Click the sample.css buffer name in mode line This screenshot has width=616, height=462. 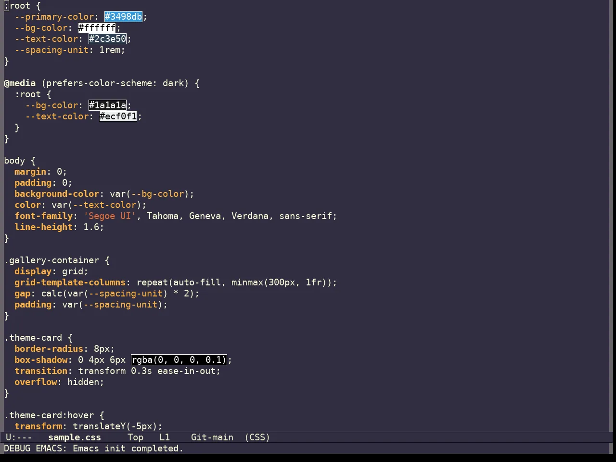pyautogui.click(x=75, y=437)
